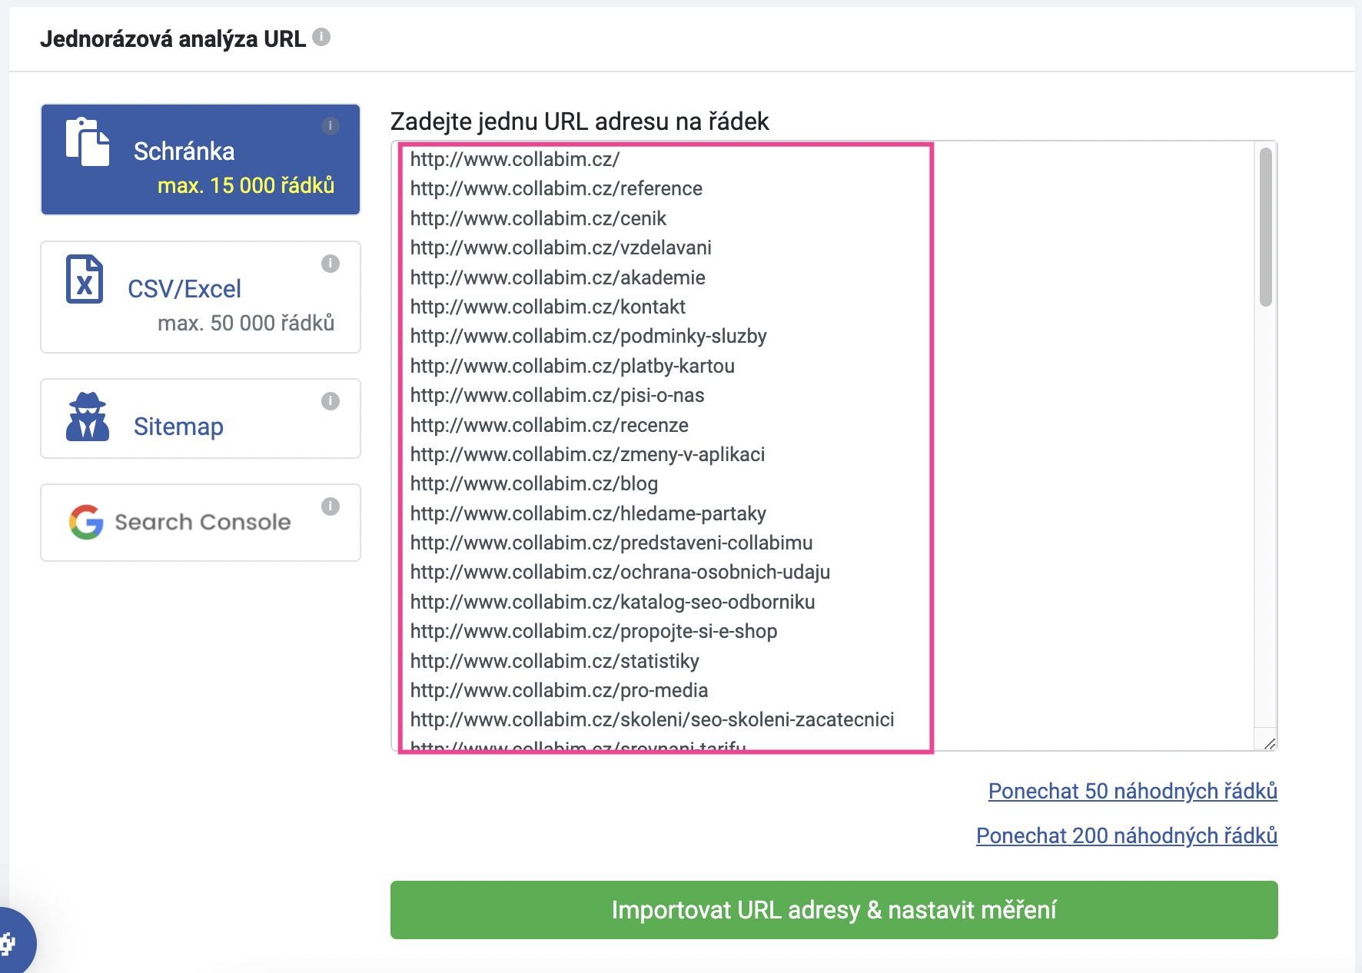Click the line ending predstaveni-collabimu

[x=612, y=543]
